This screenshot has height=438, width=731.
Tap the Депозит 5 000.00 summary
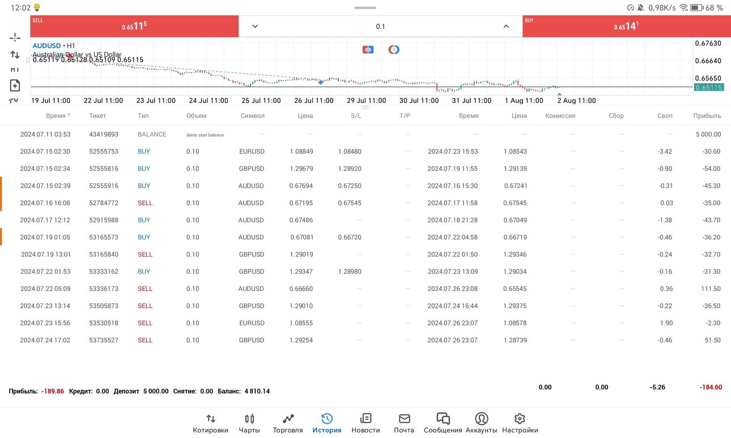point(141,391)
